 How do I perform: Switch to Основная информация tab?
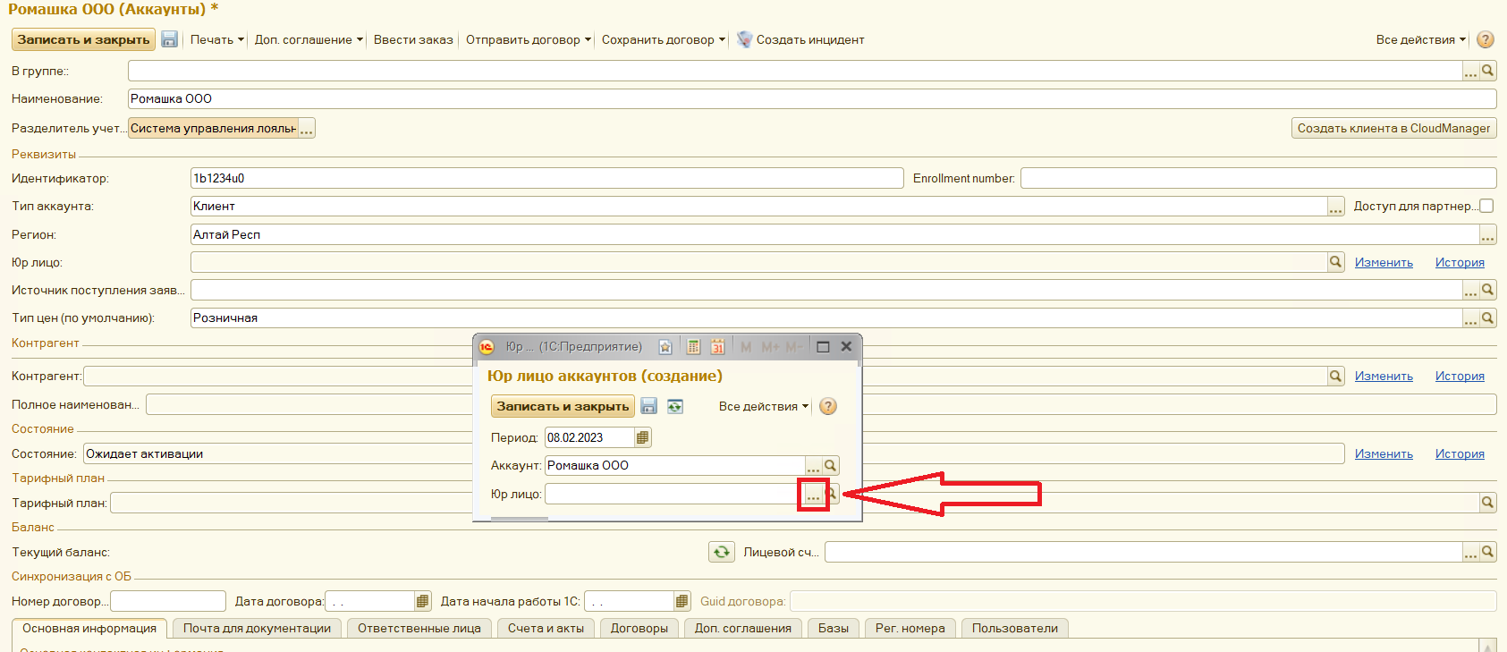[x=89, y=629]
